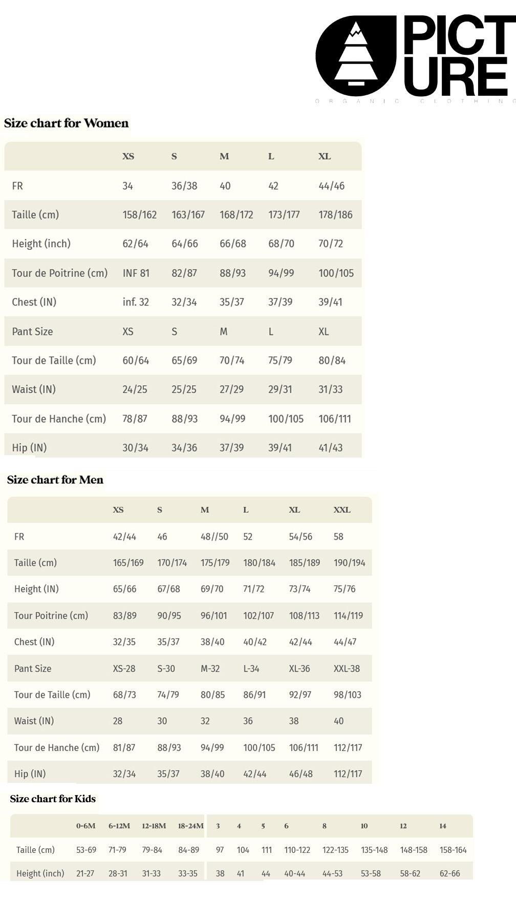Click the XXL column header in Men chart
The height and width of the screenshot is (900, 516).
(x=342, y=510)
